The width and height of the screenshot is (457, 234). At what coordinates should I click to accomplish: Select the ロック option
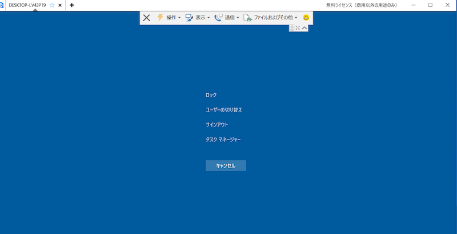[211, 95]
